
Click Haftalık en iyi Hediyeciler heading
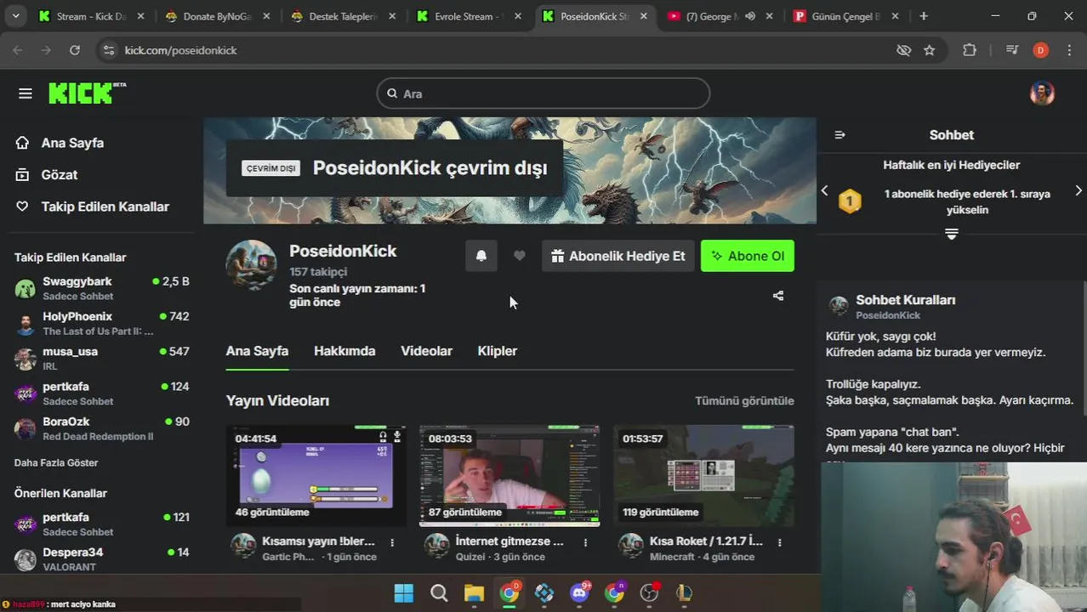point(951,165)
